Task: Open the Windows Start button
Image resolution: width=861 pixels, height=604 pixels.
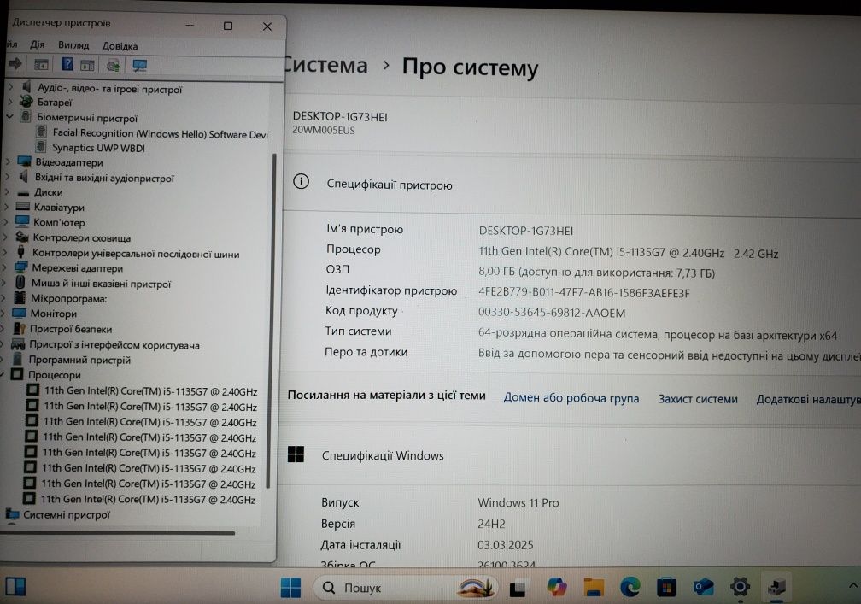Action: [290, 588]
